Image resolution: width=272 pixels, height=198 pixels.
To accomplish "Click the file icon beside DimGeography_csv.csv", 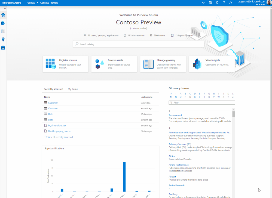I will [x=45, y=131].
